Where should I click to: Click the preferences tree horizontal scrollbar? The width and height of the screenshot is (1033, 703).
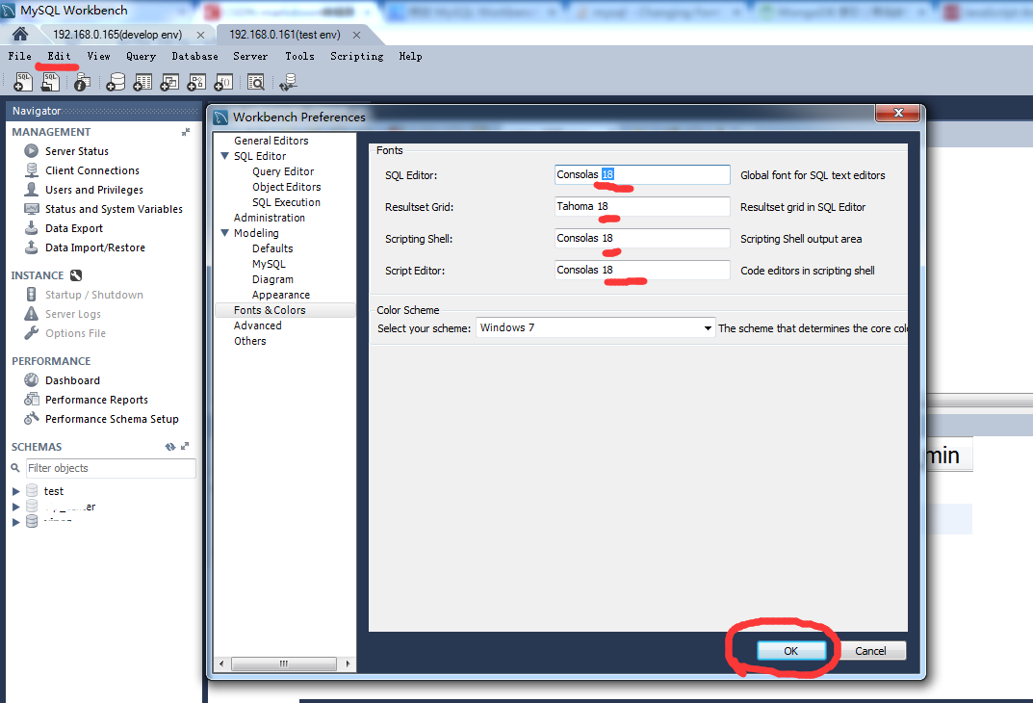coord(284,664)
